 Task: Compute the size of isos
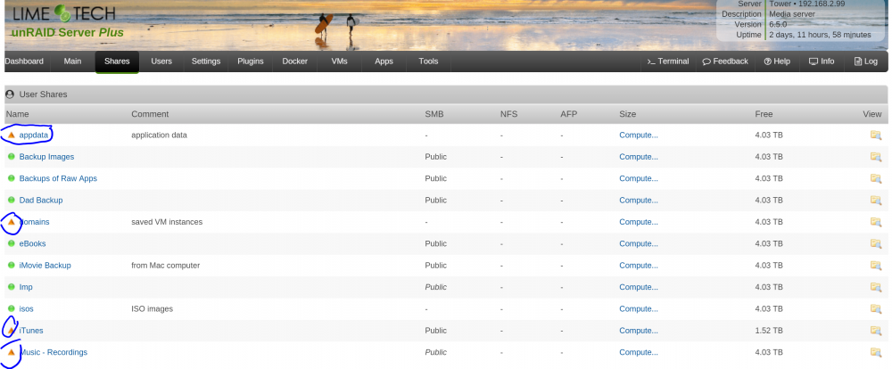[639, 308]
